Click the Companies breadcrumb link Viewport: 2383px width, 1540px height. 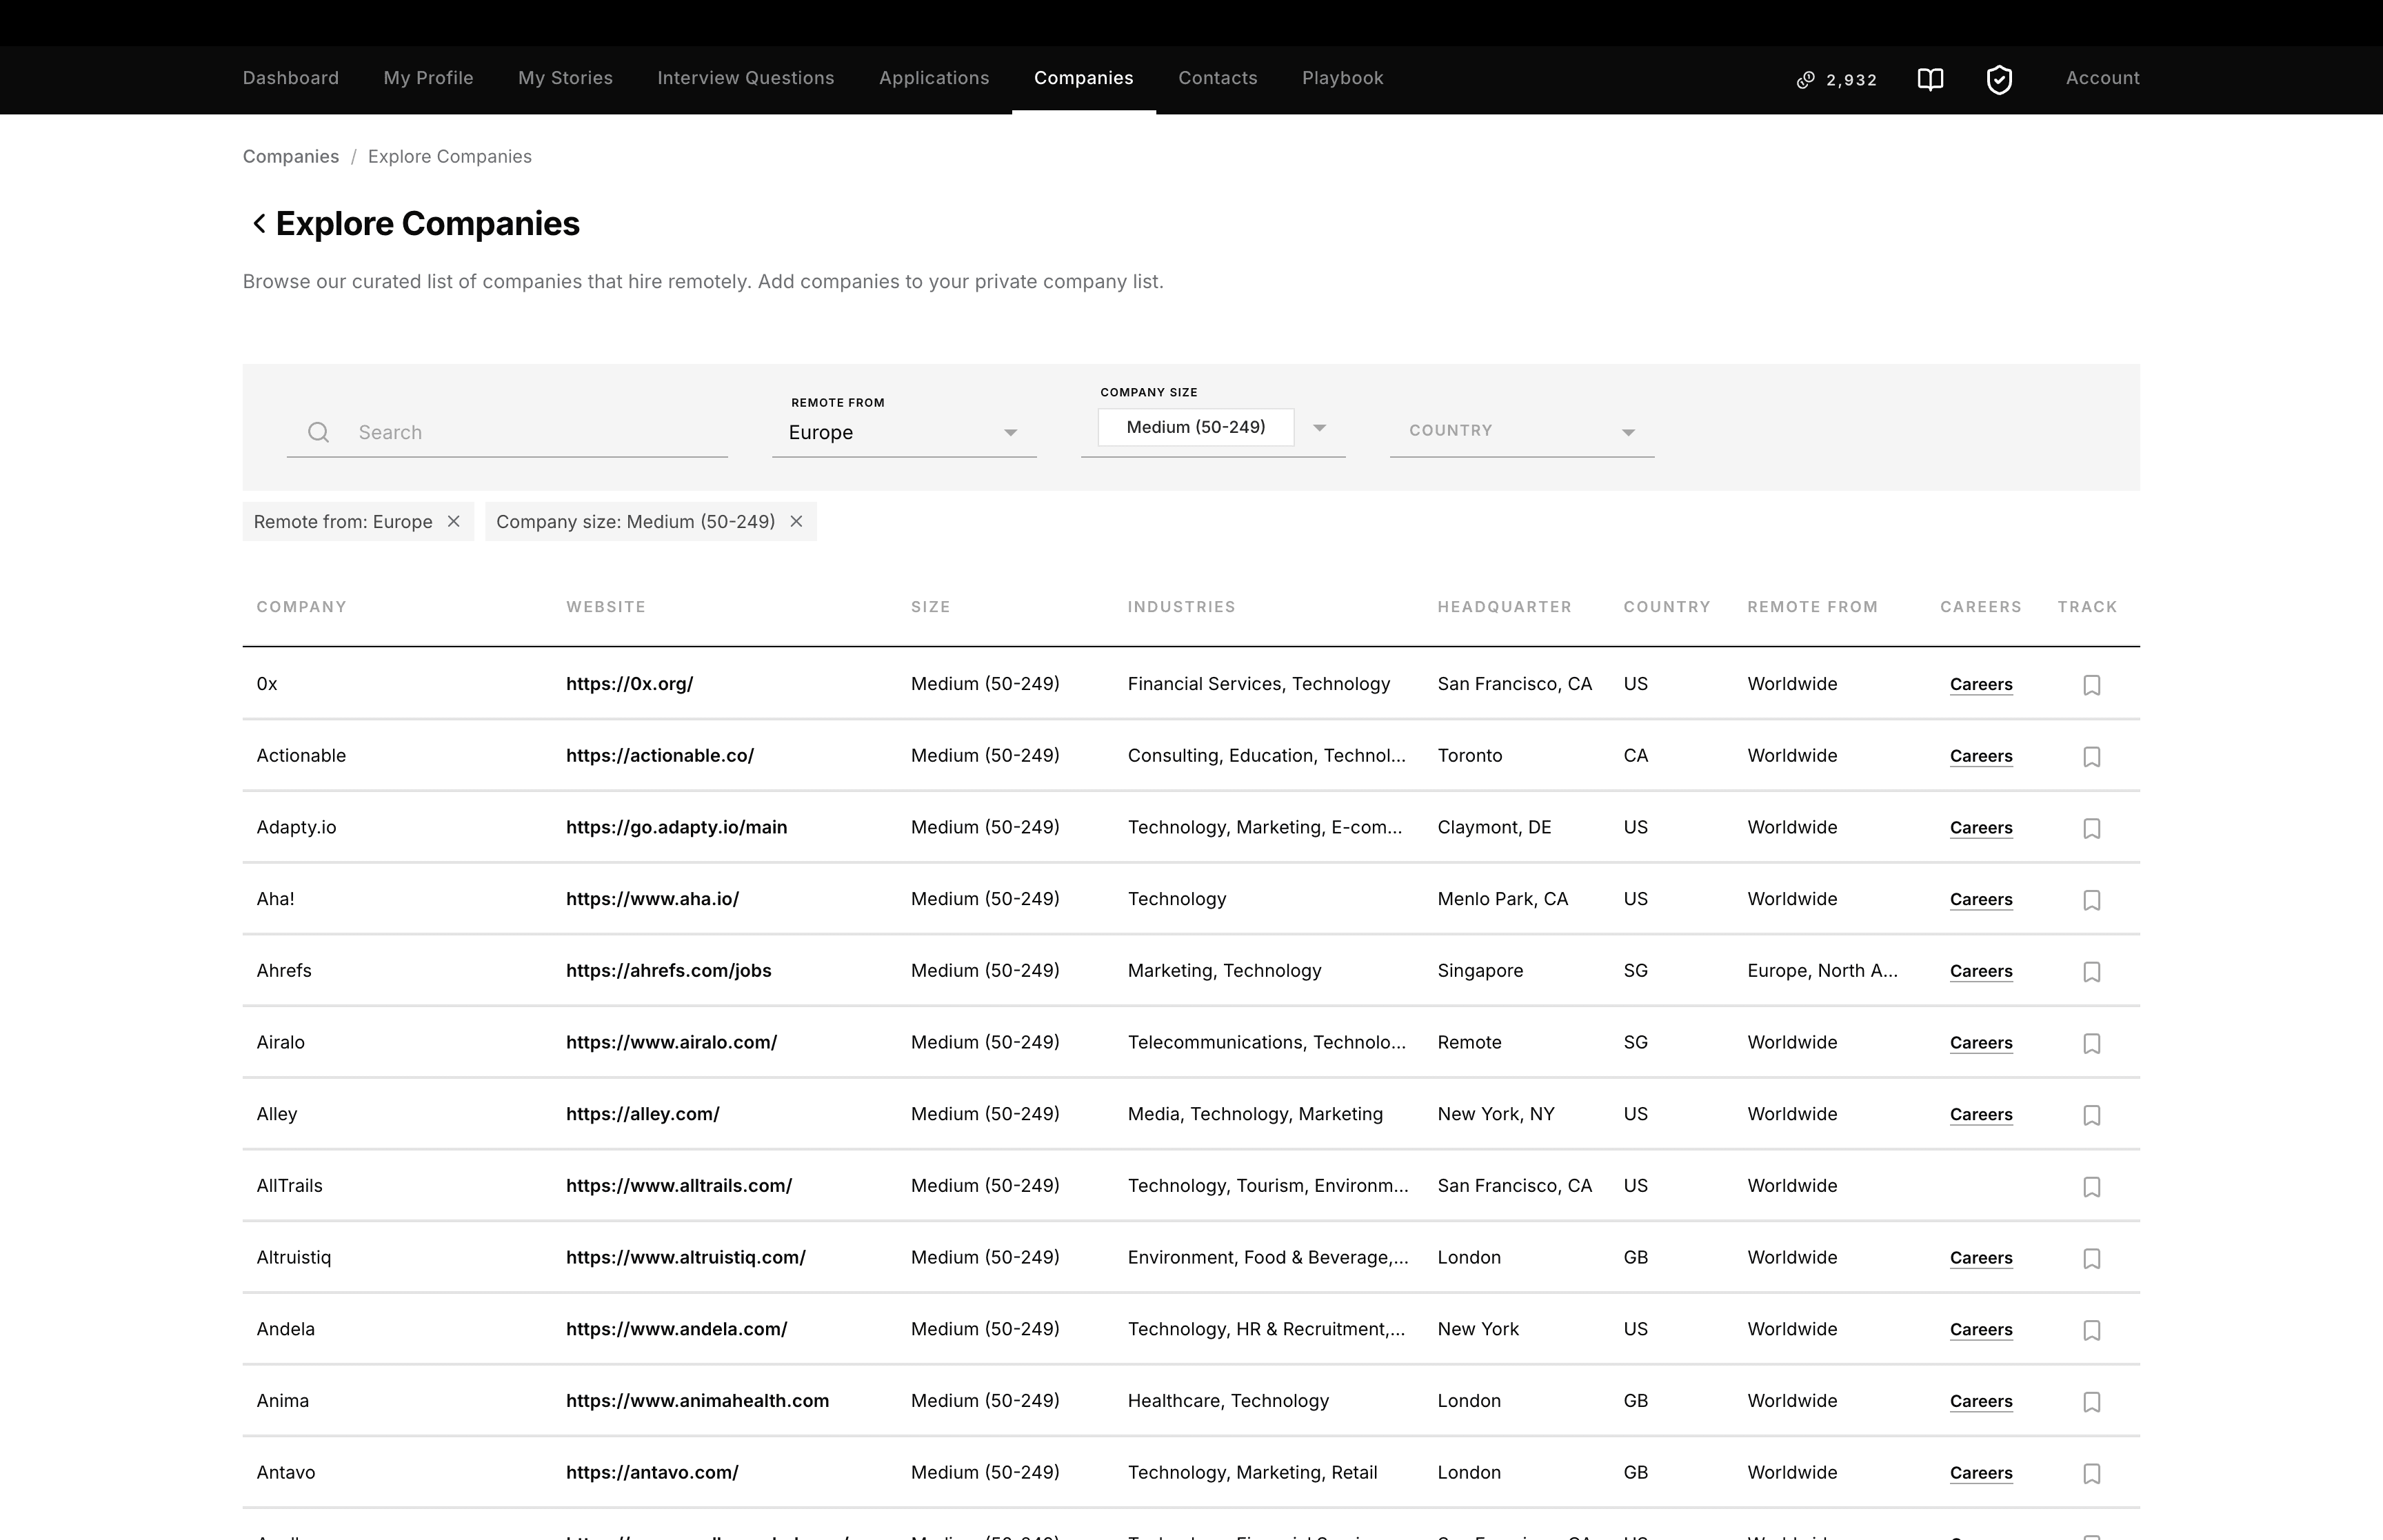tap(291, 156)
